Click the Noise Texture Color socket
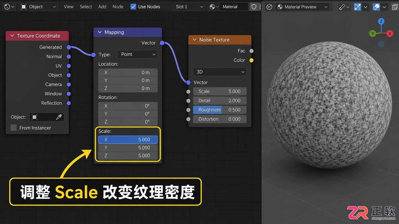The image size is (399, 224). point(251,60)
